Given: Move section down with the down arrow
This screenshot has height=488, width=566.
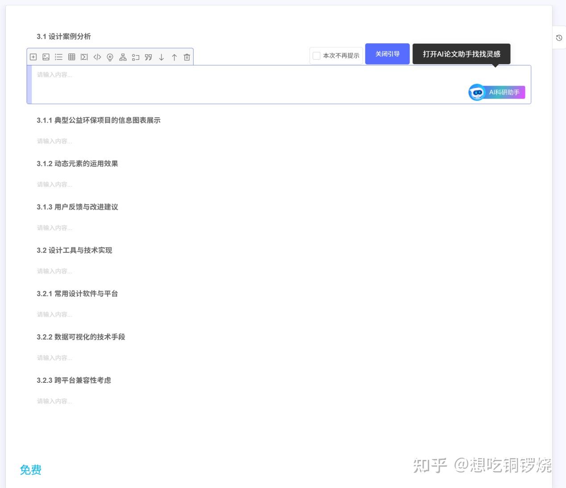Looking at the screenshot, I should coord(161,57).
